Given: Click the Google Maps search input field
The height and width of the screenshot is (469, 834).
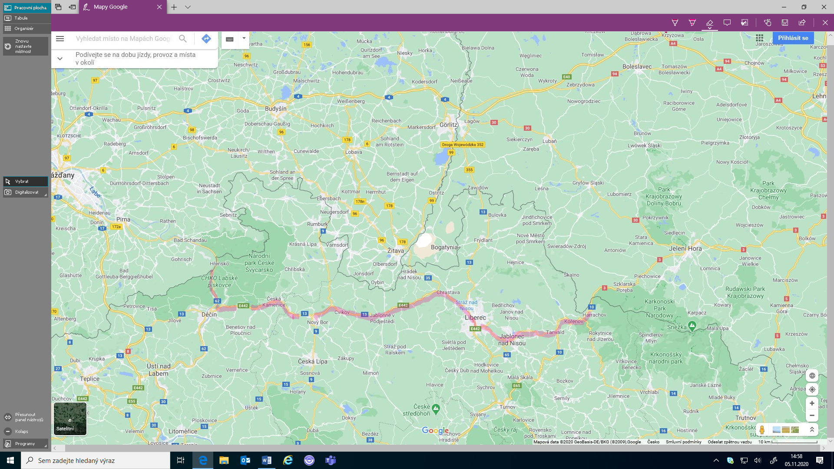Looking at the screenshot, I should click(124, 39).
